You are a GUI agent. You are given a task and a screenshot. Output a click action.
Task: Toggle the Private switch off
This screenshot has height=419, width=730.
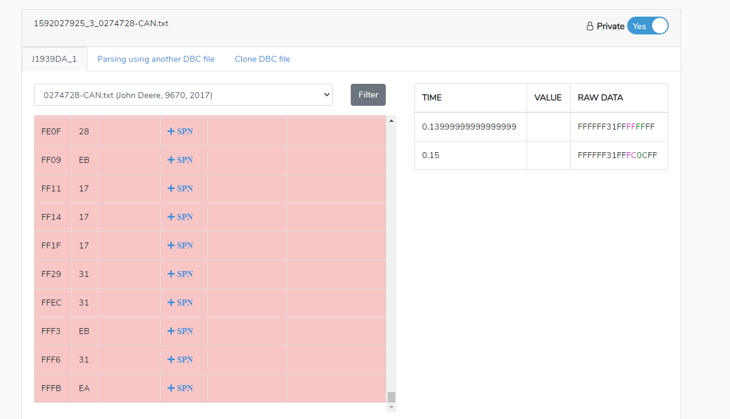[647, 26]
